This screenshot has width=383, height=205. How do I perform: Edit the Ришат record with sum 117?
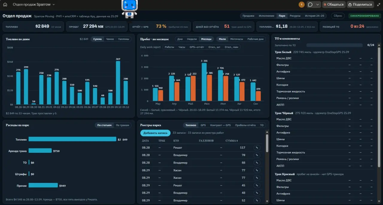(x=257, y=147)
